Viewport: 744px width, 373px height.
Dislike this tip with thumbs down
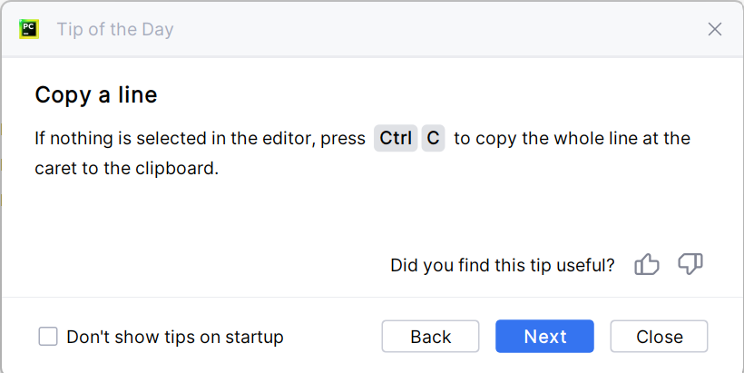click(x=690, y=265)
